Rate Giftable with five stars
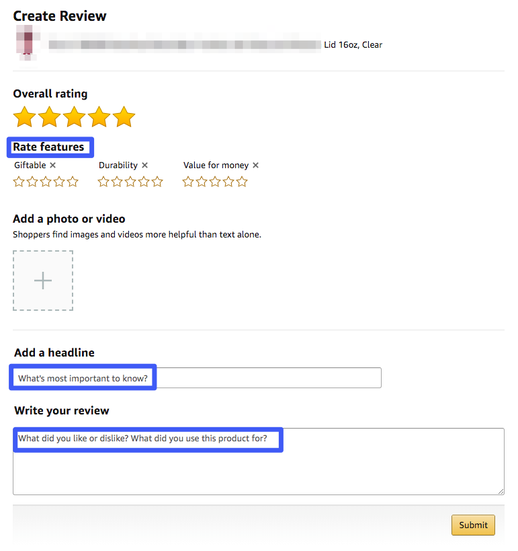The height and width of the screenshot is (551, 518). point(73,182)
